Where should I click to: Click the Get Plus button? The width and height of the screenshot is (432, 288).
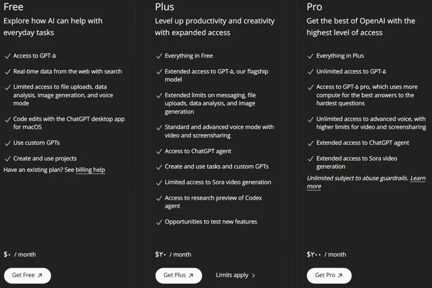pyautogui.click(x=178, y=275)
